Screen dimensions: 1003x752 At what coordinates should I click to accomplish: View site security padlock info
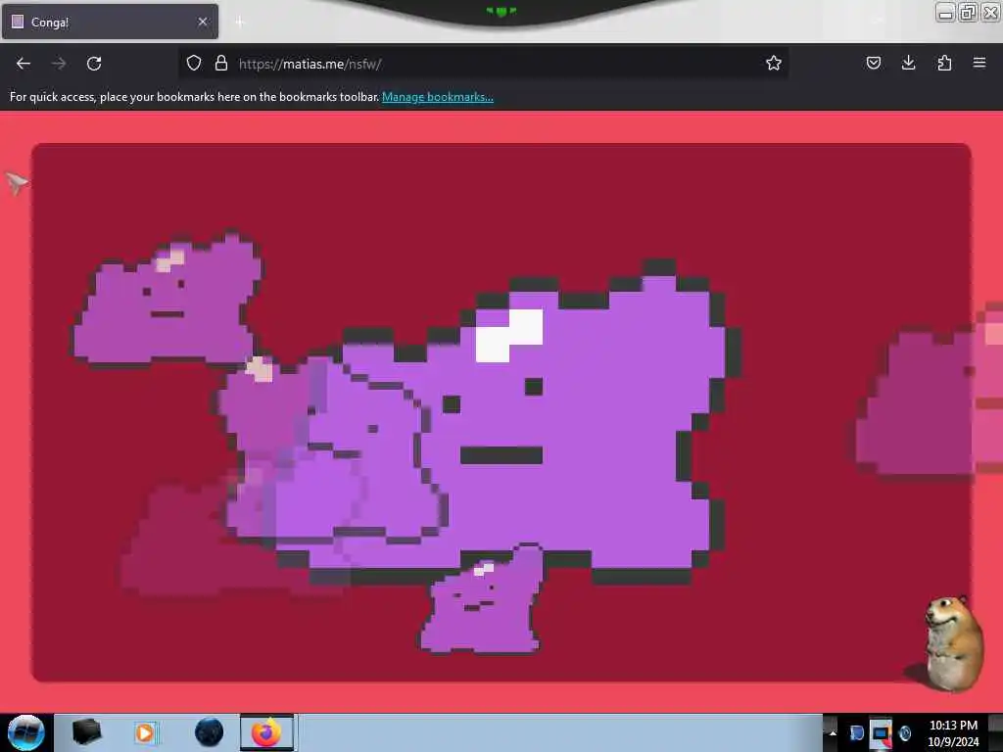click(221, 63)
